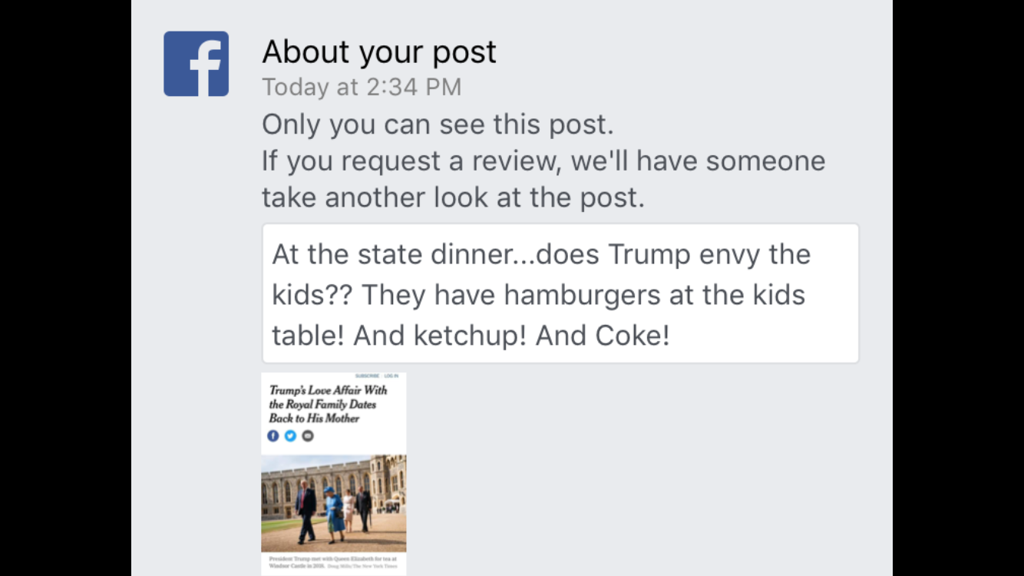The height and width of the screenshot is (576, 1024).
Task: Open the Windsor Castle photo thumbnail
Action: click(x=333, y=503)
